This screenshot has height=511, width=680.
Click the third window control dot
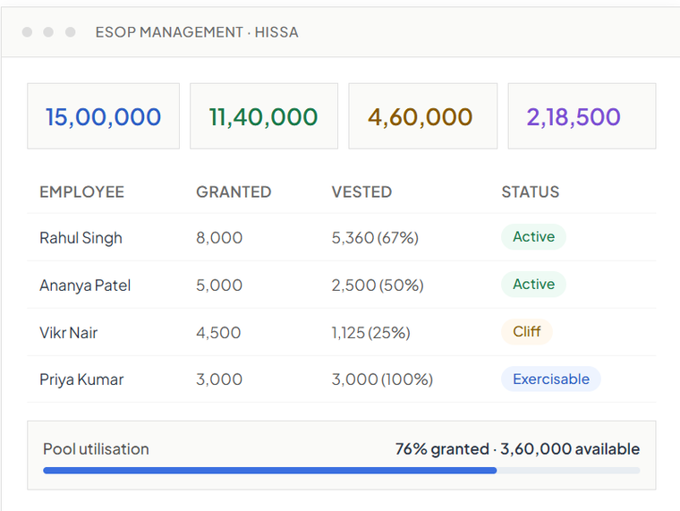click(71, 32)
